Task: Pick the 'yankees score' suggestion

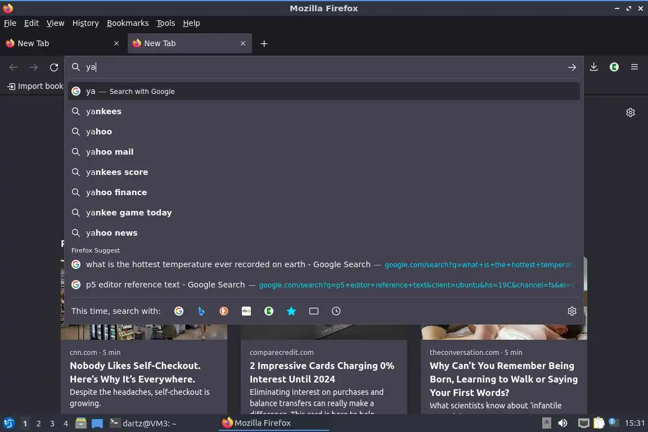Action: point(323,172)
